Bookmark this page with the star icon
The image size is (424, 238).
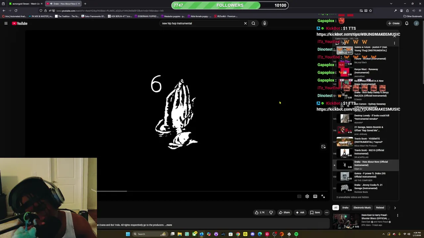click(x=370, y=11)
